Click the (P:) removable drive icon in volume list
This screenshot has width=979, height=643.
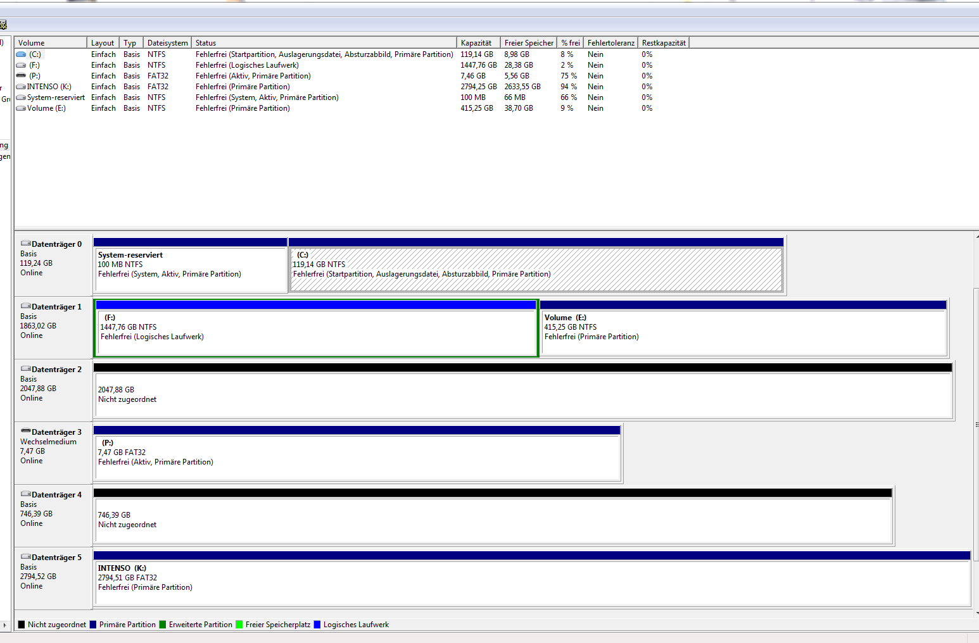pos(21,76)
